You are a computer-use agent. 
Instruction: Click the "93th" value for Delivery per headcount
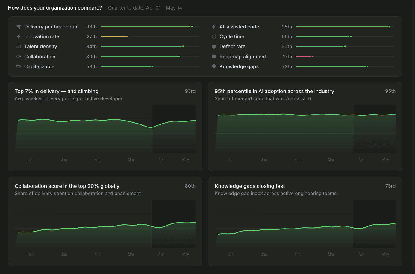coord(91,27)
